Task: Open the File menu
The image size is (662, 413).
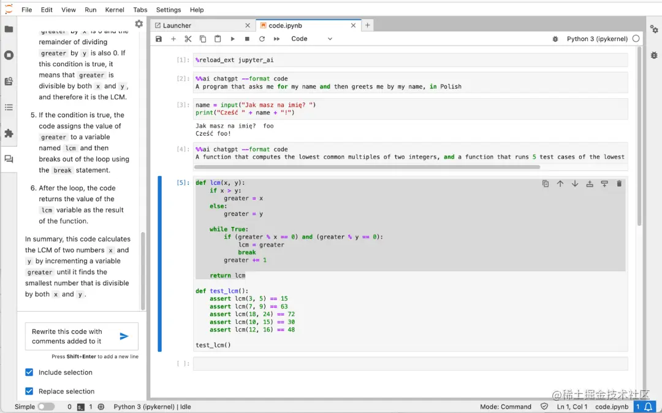Action: (26, 10)
